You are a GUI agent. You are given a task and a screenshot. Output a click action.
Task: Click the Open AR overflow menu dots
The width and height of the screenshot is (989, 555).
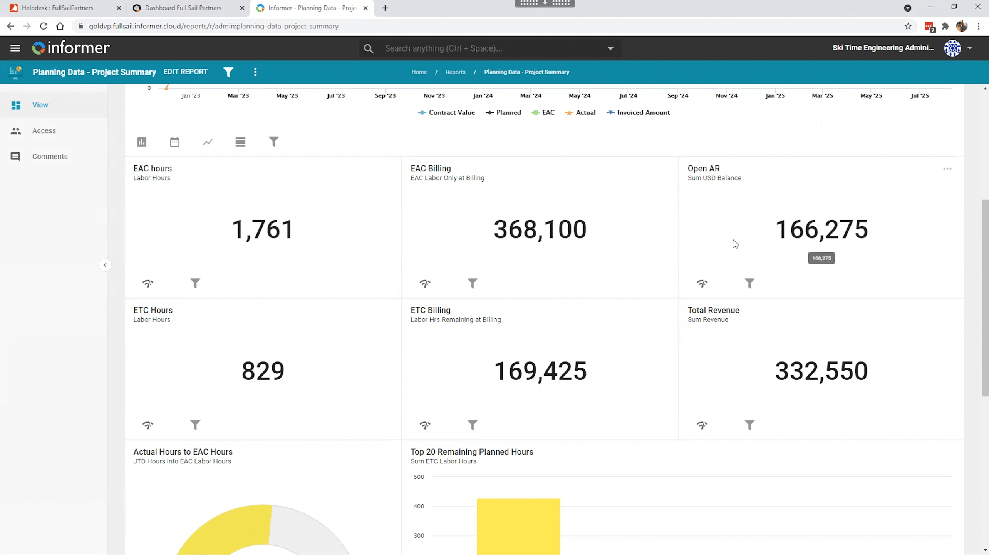tap(947, 169)
